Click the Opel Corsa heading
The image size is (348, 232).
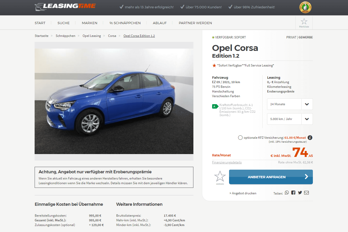click(x=235, y=48)
